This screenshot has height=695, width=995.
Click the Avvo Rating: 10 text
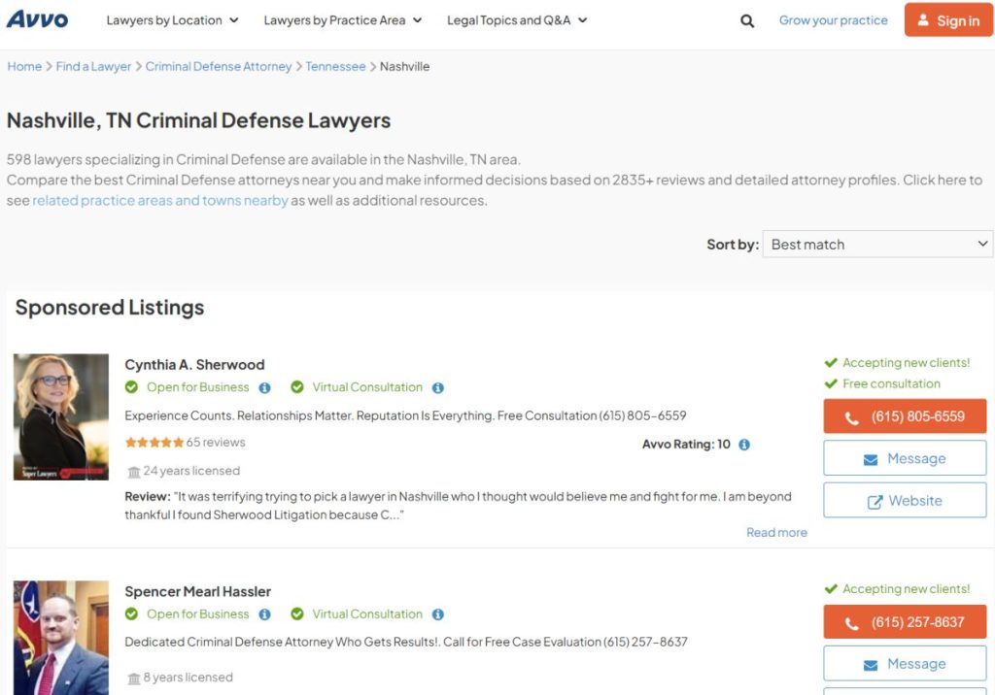(x=686, y=445)
